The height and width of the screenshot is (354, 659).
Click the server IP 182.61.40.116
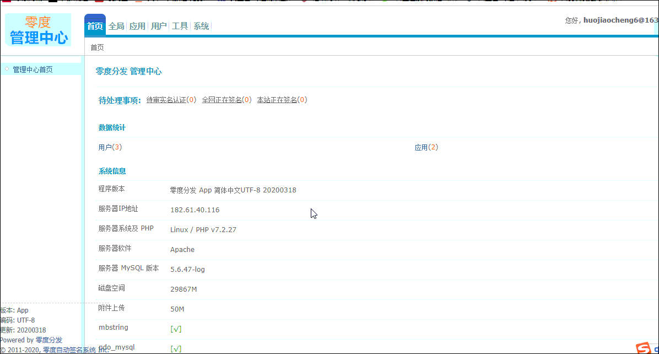pos(195,210)
